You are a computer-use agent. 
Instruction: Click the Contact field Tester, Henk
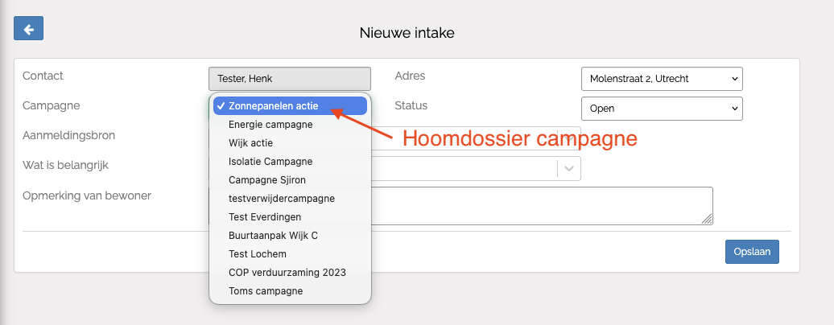pos(289,79)
